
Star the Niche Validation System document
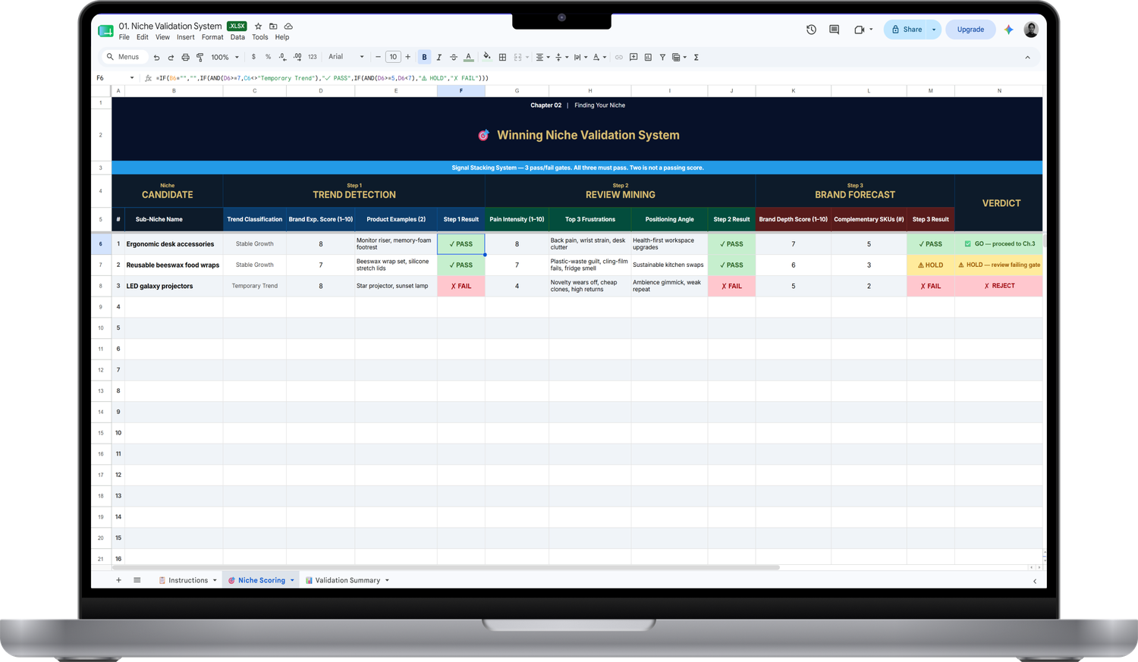[x=258, y=26]
